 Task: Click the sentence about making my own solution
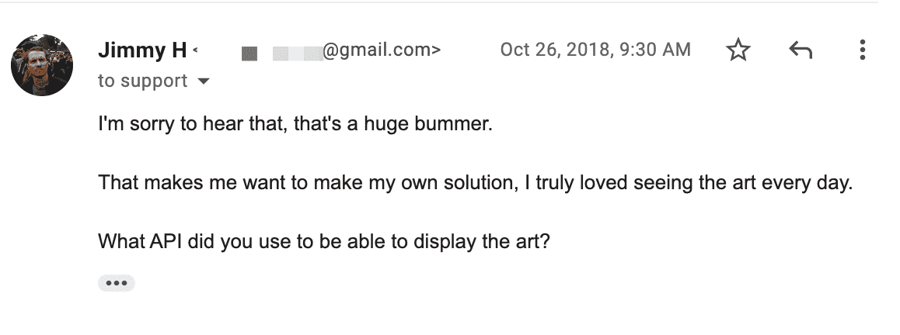[x=475, y=183]
